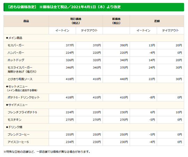This screenshot has width=188, height=157.
Task: Select the 新価格（税込） column header
Action: (x=116, y=21)
